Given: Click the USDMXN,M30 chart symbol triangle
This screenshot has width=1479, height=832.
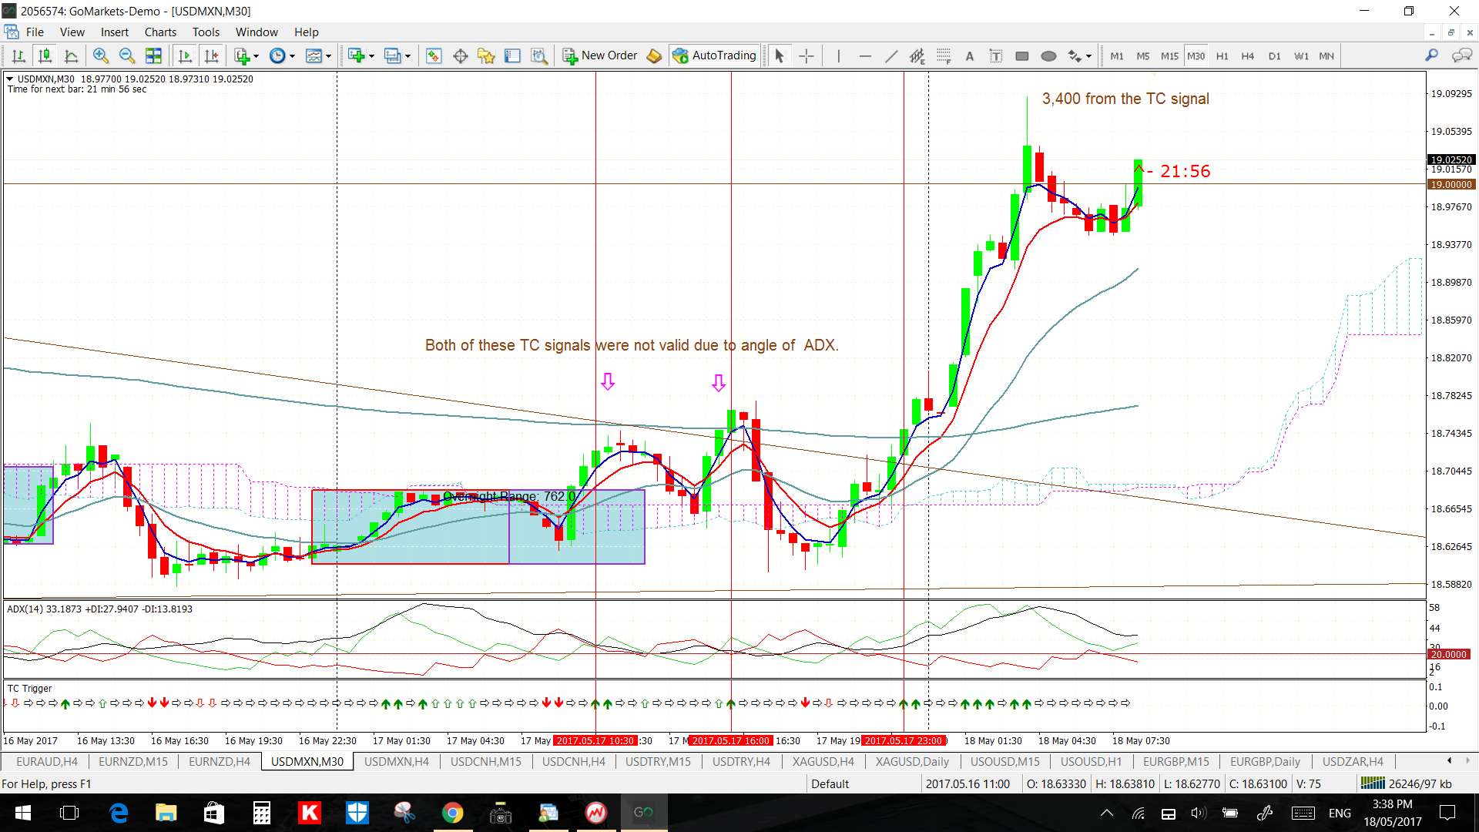Looking at the screenshot, I should point(9,79).
